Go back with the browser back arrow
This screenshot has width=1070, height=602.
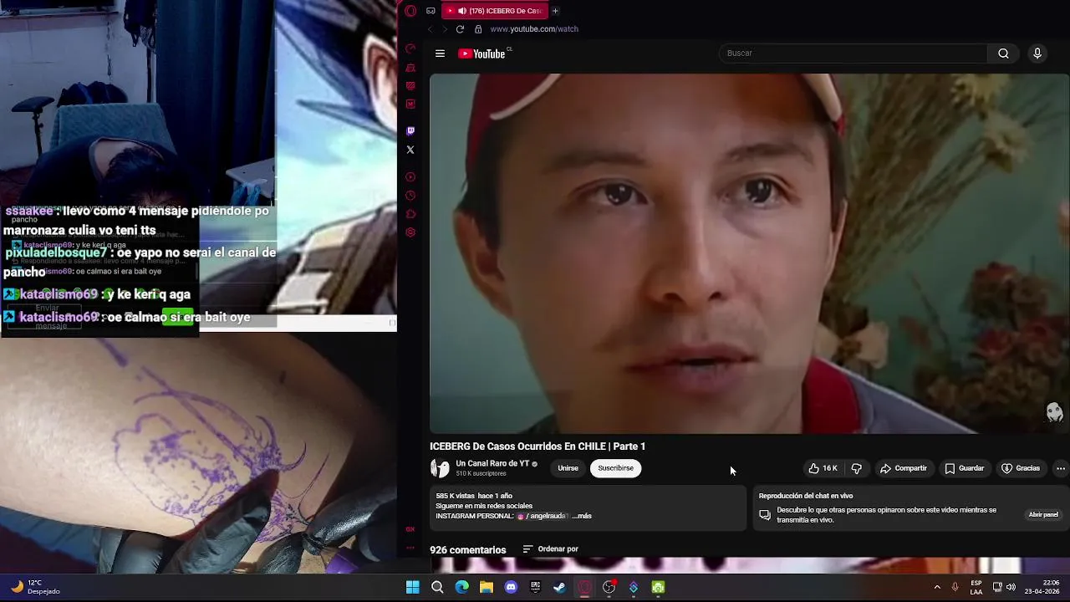[x=430, y=29]
